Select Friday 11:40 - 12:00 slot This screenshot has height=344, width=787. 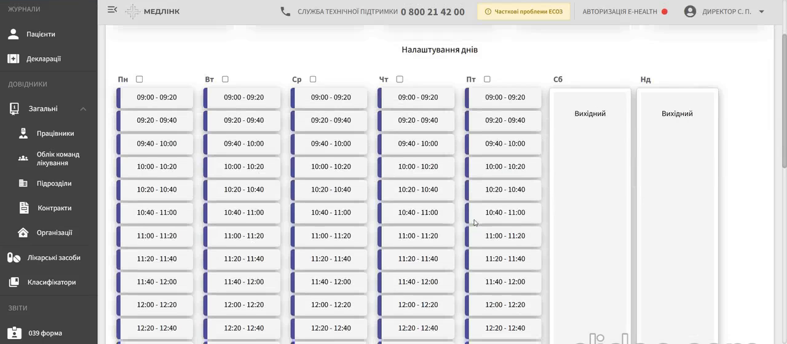pyautogui.click(x=504, y=282)
